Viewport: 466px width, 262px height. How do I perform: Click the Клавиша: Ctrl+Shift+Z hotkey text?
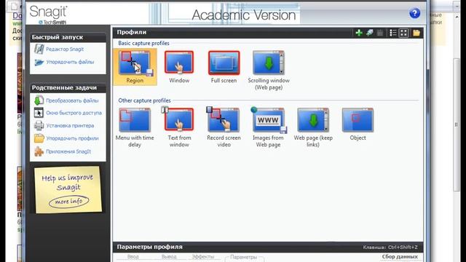(x=390, y=247)
